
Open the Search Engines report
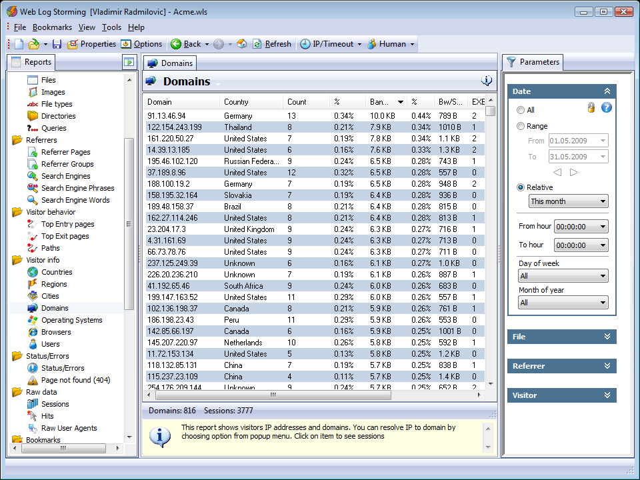(59, 176)
